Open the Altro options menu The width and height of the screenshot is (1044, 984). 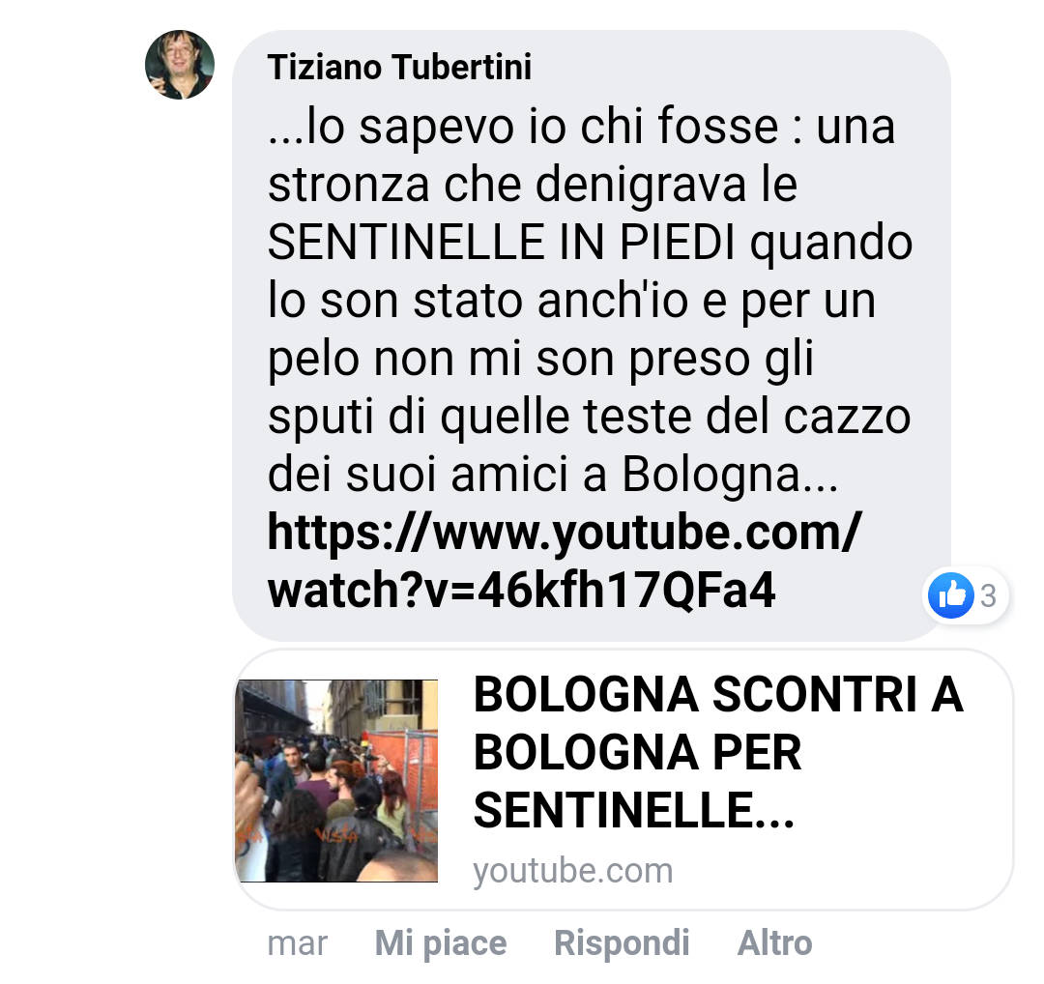pyautogui.click(x=775, y=943)
